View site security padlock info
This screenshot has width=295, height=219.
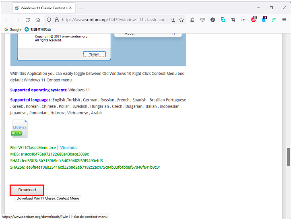coord(57,20)
